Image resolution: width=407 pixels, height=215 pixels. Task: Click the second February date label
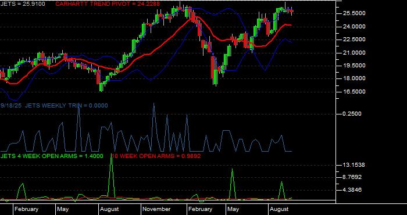(200, 209)
